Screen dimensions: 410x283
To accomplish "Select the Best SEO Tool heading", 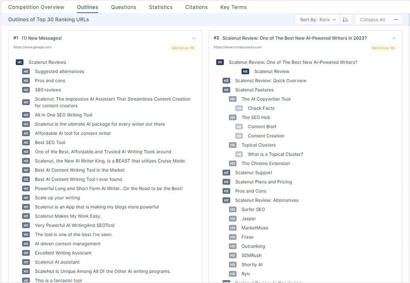I will (50, 143).
